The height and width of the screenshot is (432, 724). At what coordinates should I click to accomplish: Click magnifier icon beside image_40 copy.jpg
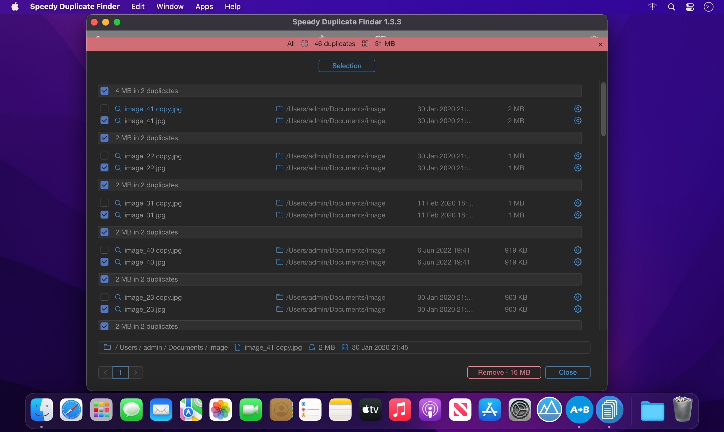click(x=118, y=250)
